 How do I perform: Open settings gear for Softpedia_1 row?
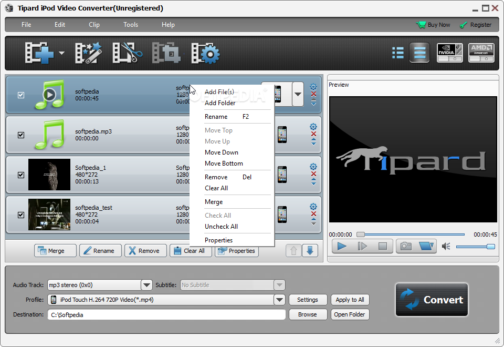313,167
